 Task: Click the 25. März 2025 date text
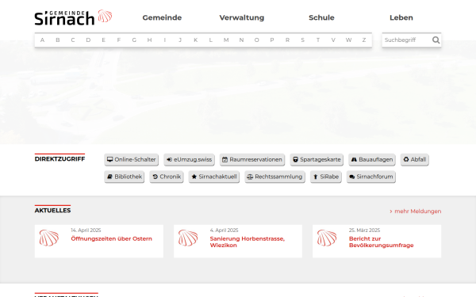364,230
